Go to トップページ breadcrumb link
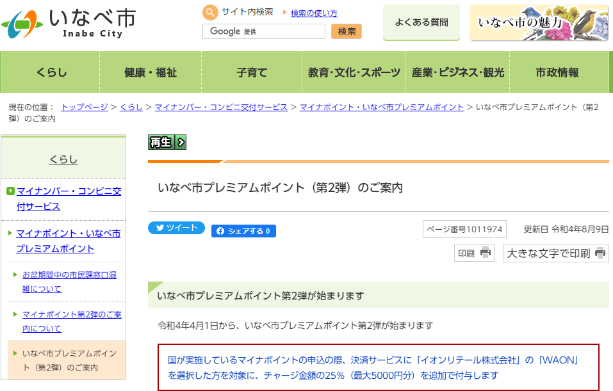The image size is (613, 391). tap(85, 107)
